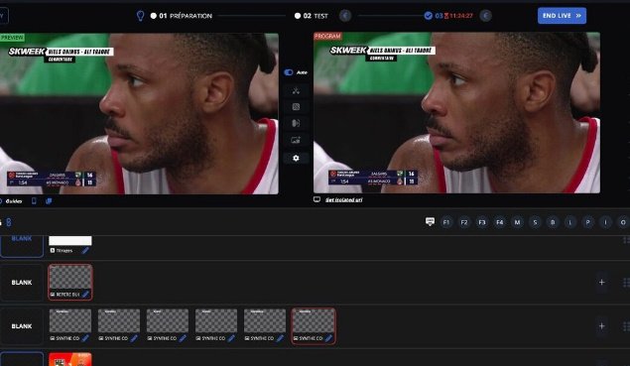Click the Preview video player
630x366 pixels.
139,114
